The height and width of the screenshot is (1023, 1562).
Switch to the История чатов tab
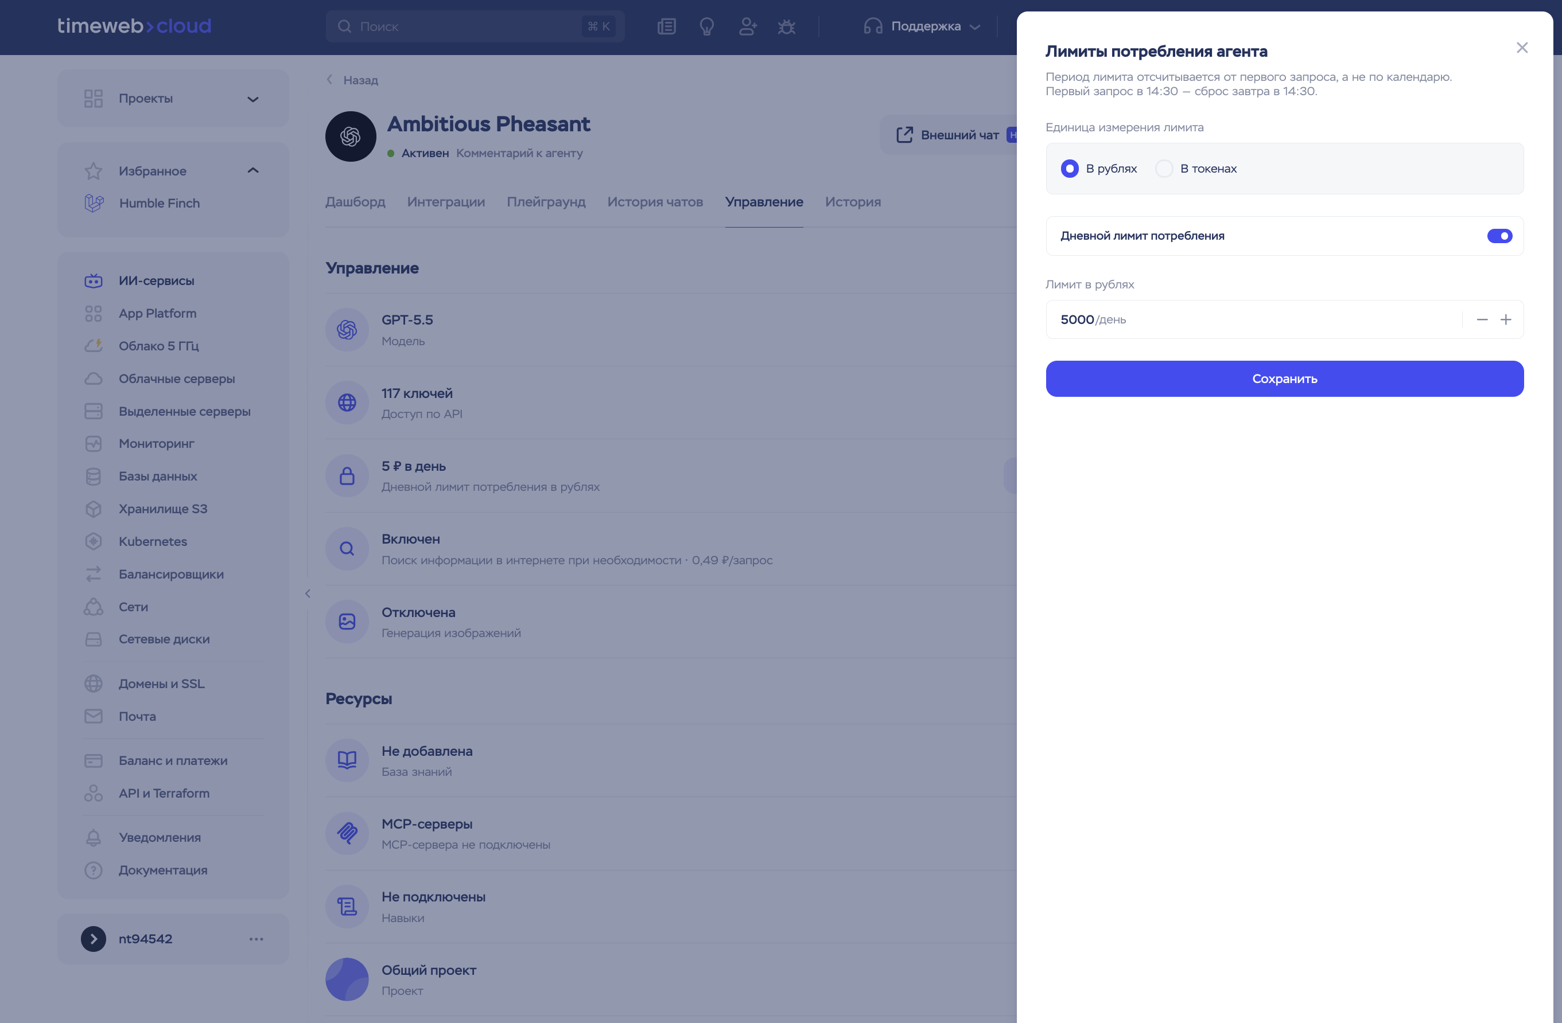click(654, 202)
